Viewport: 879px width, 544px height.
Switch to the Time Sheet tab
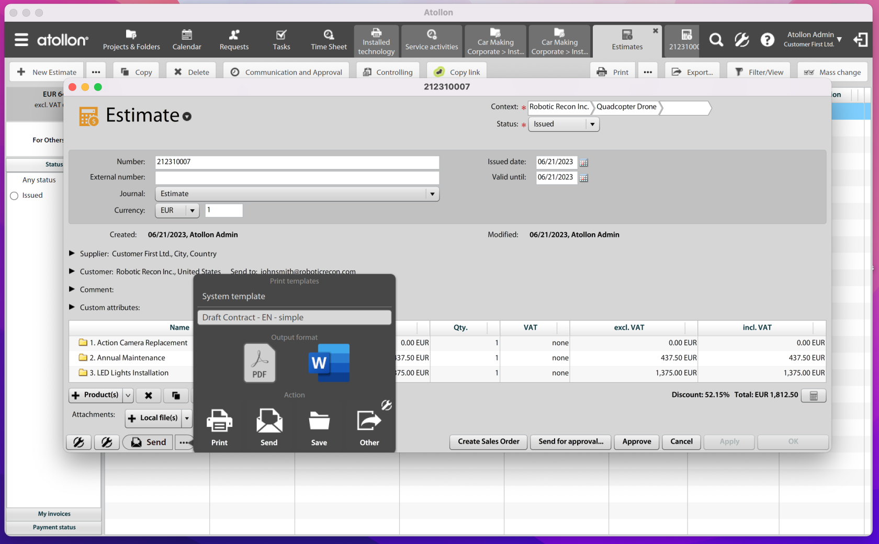pyautogui.click(x=329, y=40)
